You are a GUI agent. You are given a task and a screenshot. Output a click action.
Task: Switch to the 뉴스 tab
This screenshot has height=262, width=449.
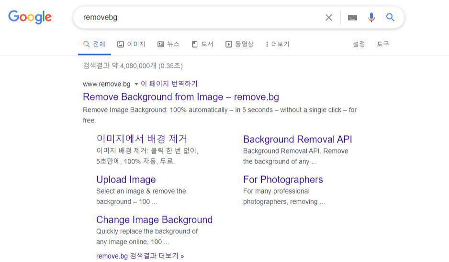point(168,44)
